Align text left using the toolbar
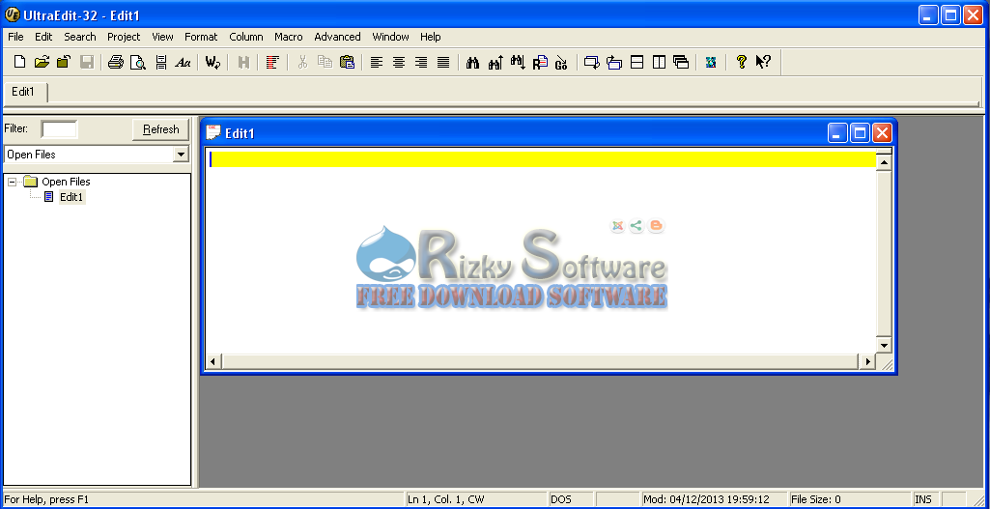990x509 pixels. 377,62
